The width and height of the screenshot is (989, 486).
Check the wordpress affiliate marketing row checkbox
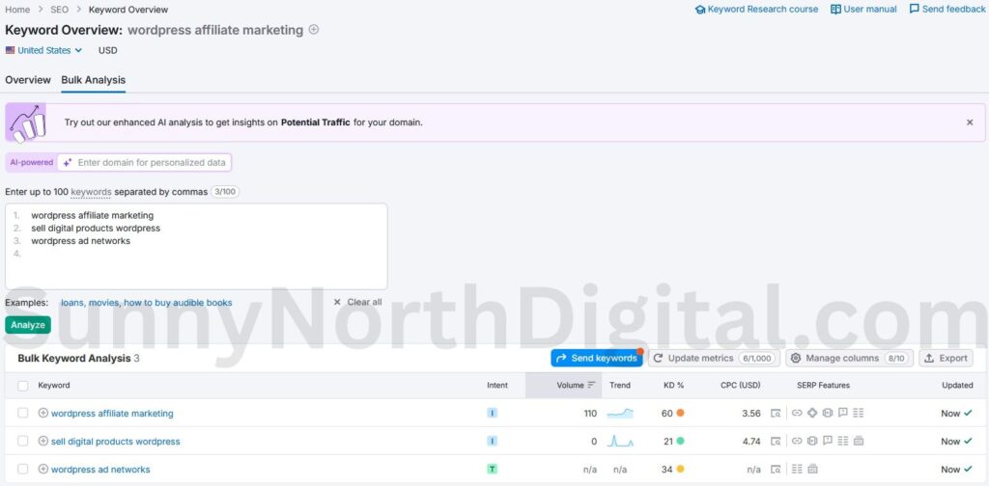tap(23, 413)
